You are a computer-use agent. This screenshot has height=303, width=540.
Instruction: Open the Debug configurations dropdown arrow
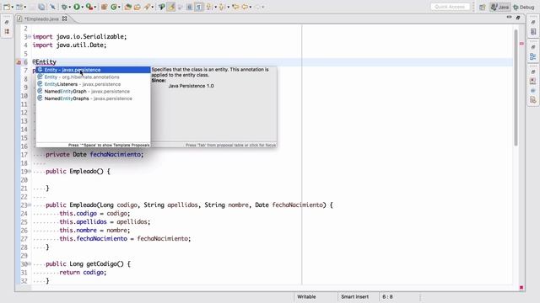point(69,7)
